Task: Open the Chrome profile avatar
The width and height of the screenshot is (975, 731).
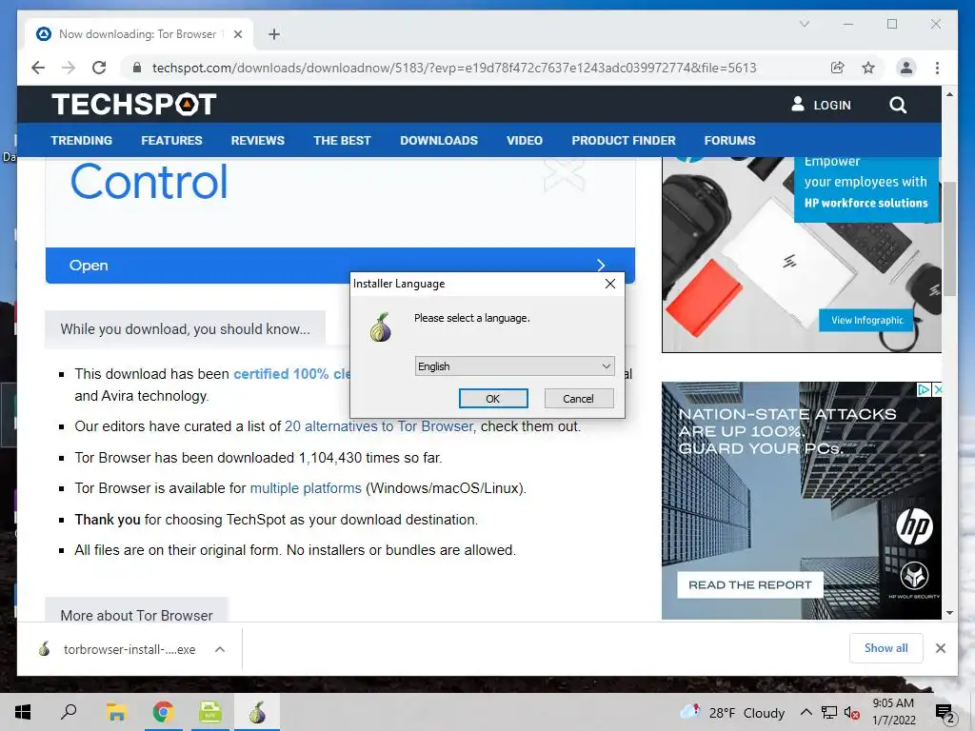Action: [x=906, y=68]
